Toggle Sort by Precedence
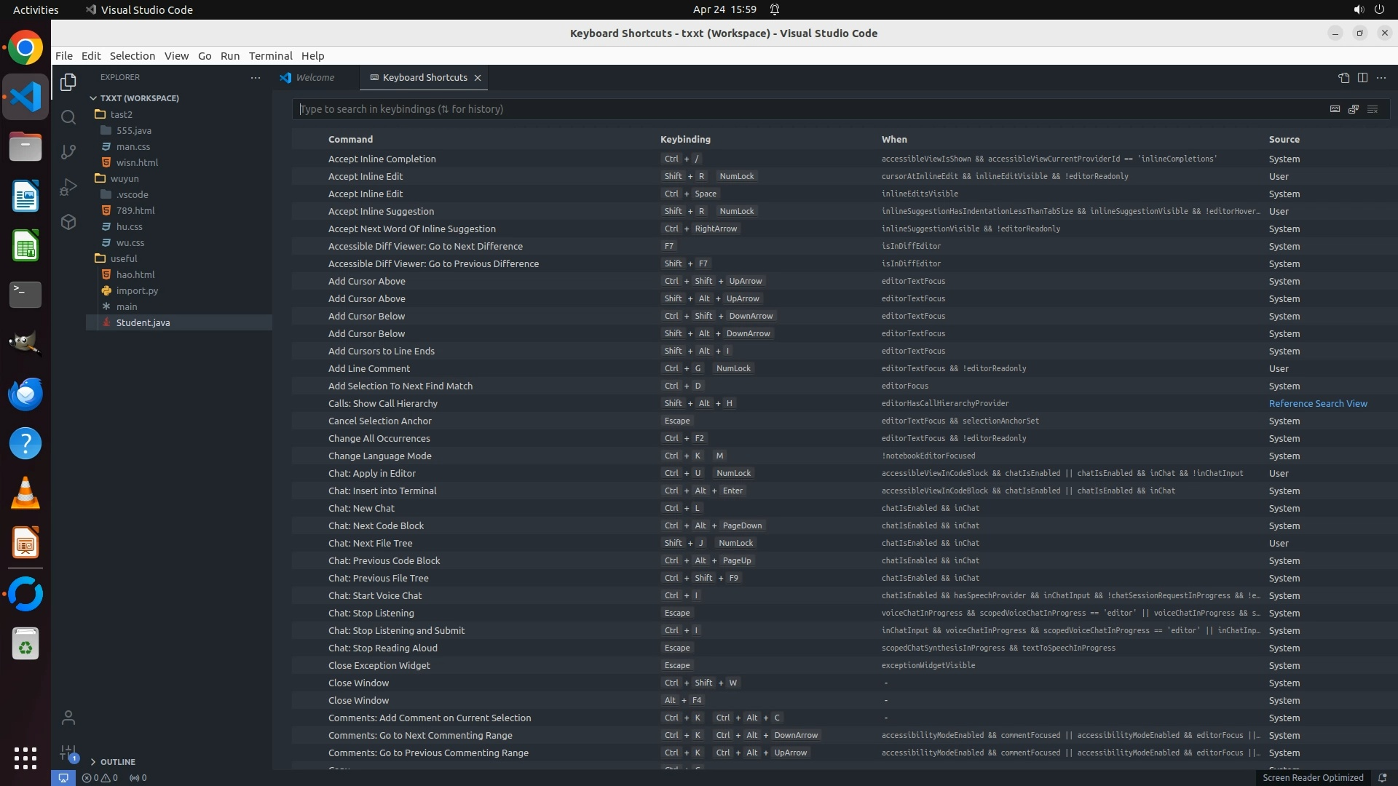 [x=1354, y=109]
